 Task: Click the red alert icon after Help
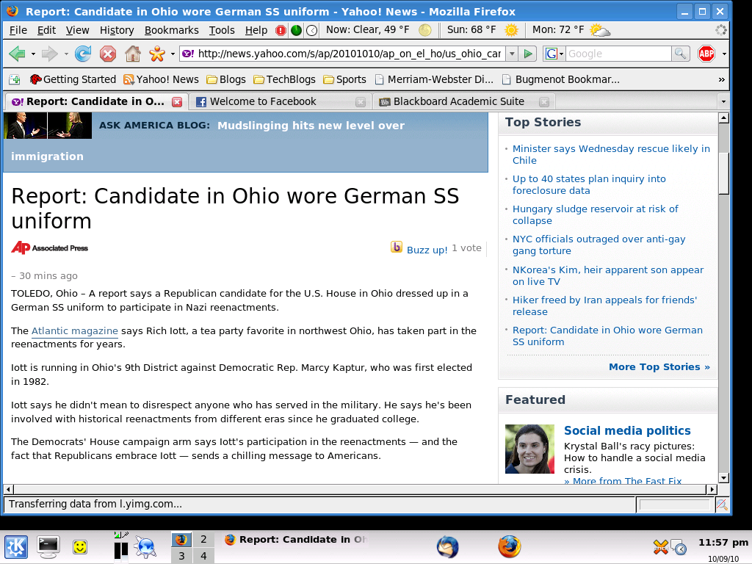[x=281, y=31]
